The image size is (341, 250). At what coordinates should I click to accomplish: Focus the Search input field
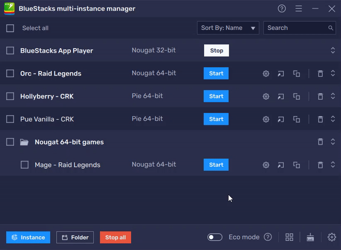300,28
